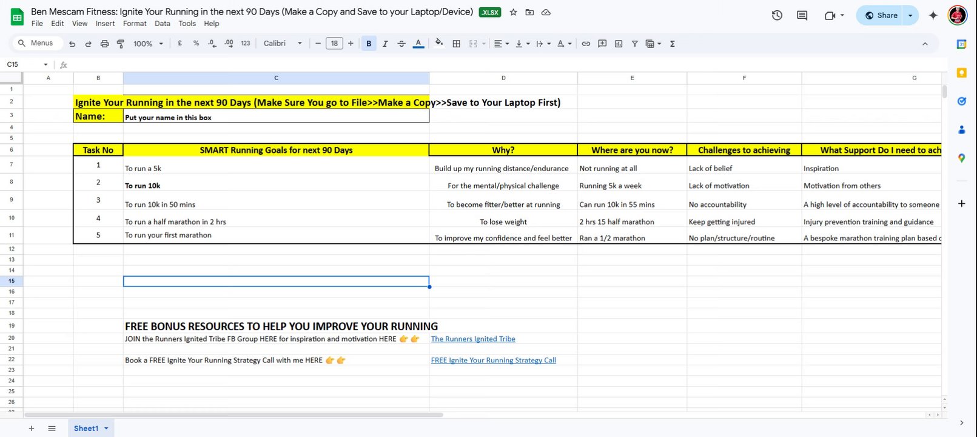This screenshot has height=437, width=977.
Task: Click the Move to folder icon
Action: [x=529, y=12]
